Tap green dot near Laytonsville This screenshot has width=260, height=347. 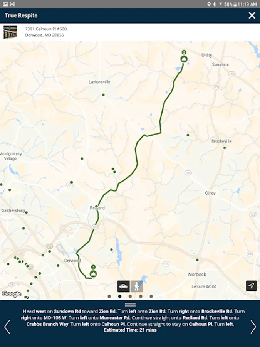click(x=103, y=95)
